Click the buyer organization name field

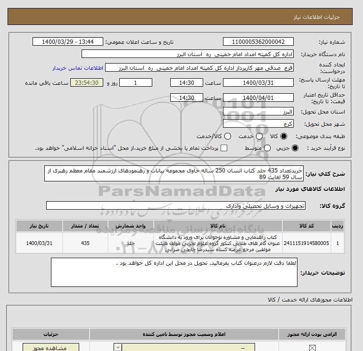tap(188, 54)
